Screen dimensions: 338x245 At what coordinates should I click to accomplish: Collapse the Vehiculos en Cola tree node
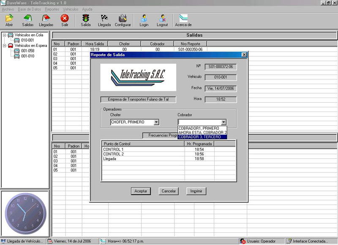click(4, 35)
